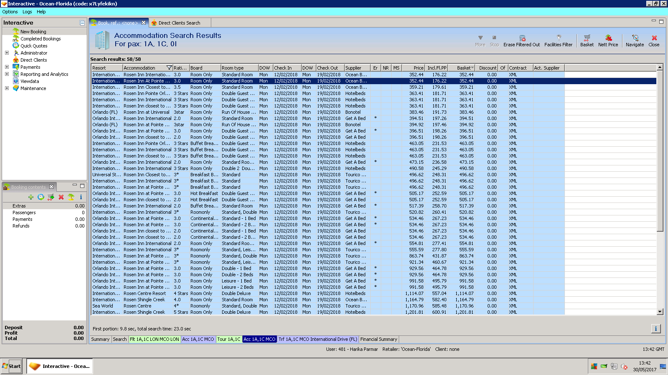Open the Financial Summary tab
Viewport: 668px width, 375px height.
coord(378,339)
